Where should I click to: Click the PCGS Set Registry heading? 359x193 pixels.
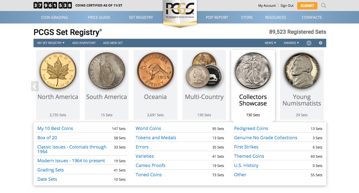[68, 32]
